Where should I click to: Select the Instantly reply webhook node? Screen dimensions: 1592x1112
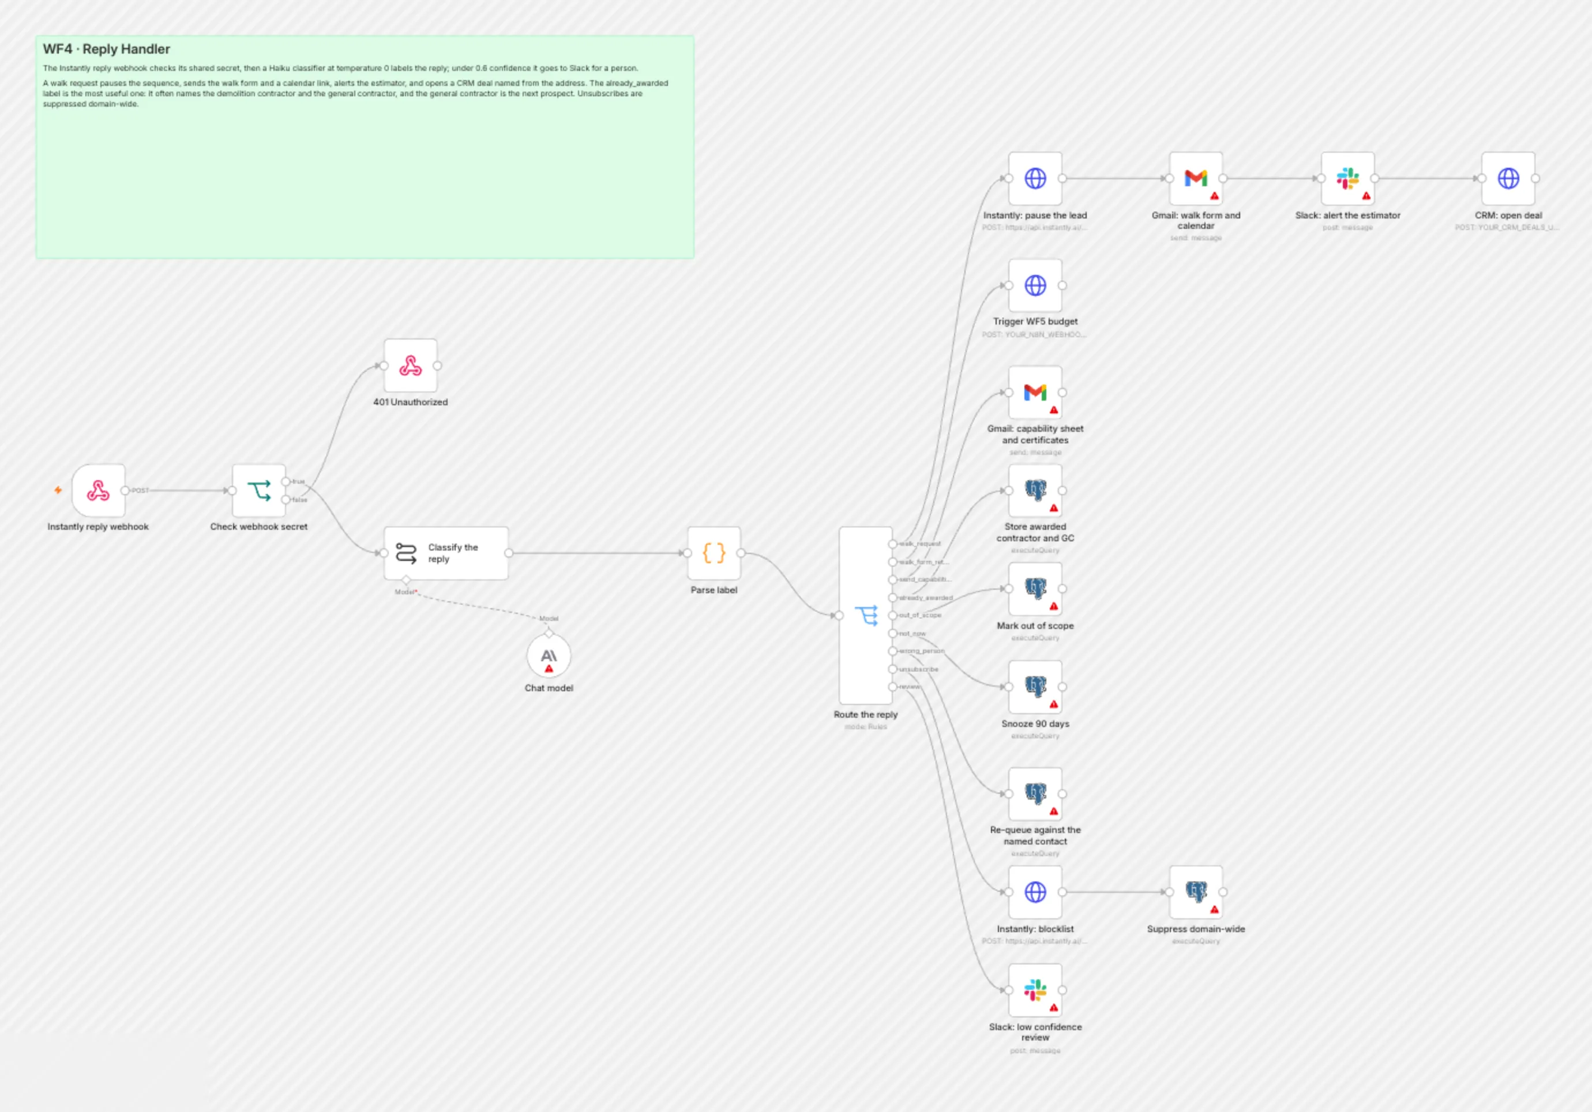click(99, 491)
